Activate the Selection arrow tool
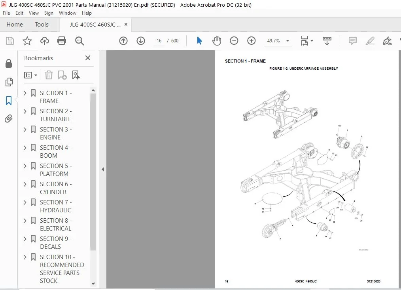 click(x=199, y=41)
